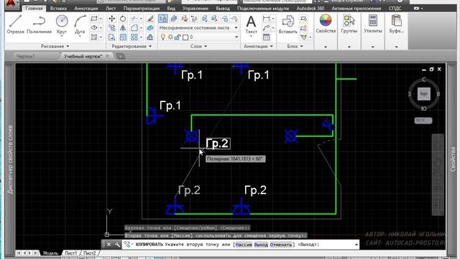This screenshot has width=460, height=259.
Task: Expand the Редактирование panel
Action: [x=132, y=46]
